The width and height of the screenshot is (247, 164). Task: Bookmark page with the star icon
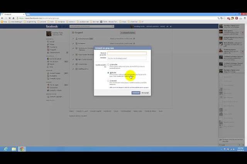(x=224, y=18)
